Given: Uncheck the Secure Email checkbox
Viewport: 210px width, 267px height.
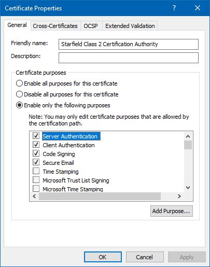Looking at the screenshot, I should [x=36, y=162].
